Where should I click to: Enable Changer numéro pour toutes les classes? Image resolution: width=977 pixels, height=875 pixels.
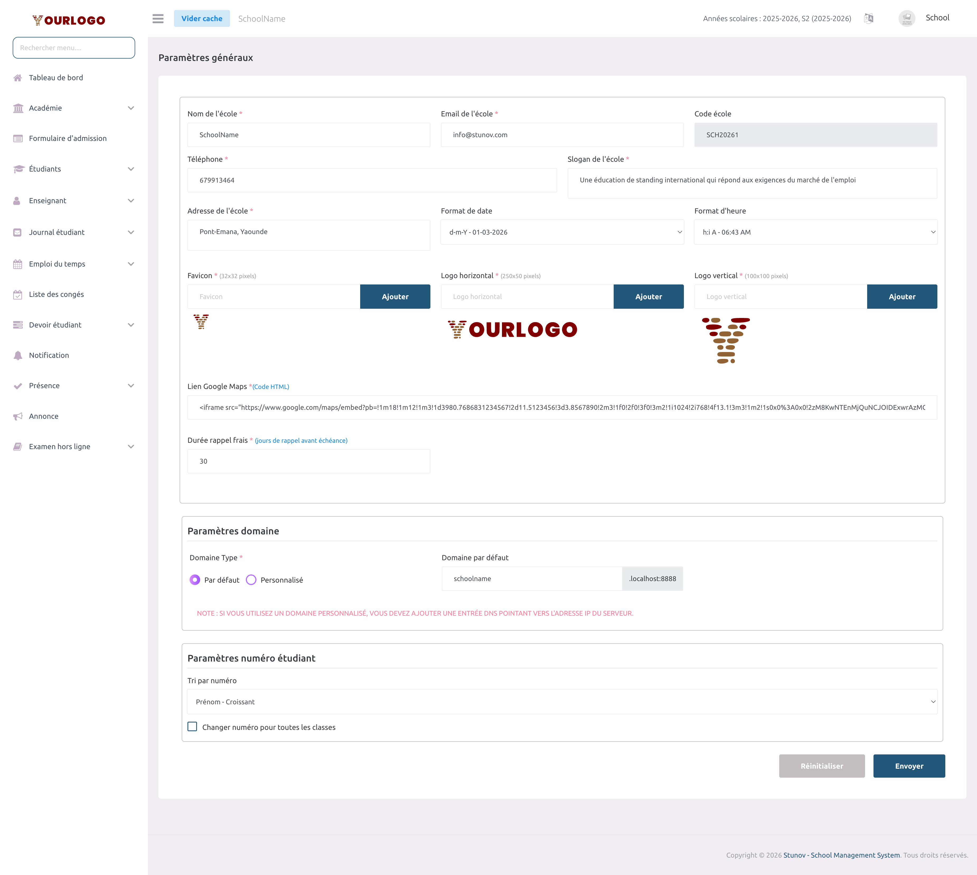tap(192, 727)
